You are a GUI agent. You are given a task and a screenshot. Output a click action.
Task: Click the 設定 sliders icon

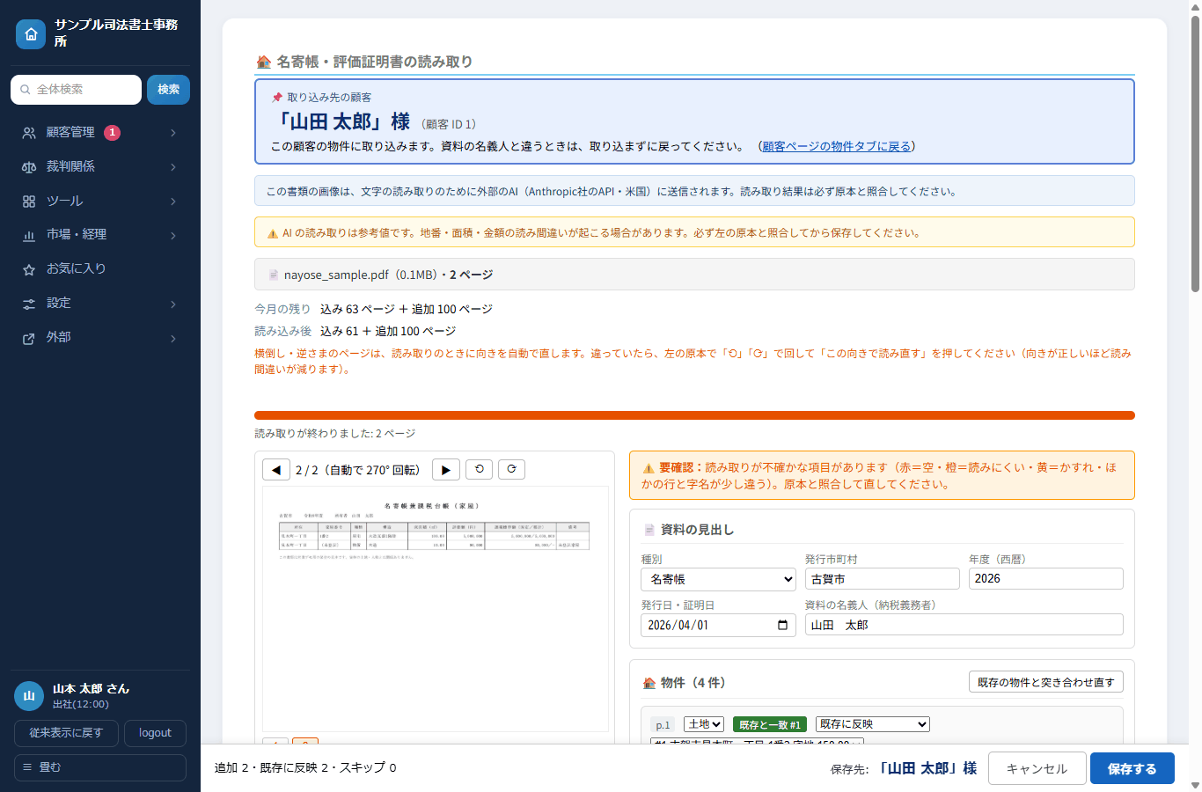(29, 304)
